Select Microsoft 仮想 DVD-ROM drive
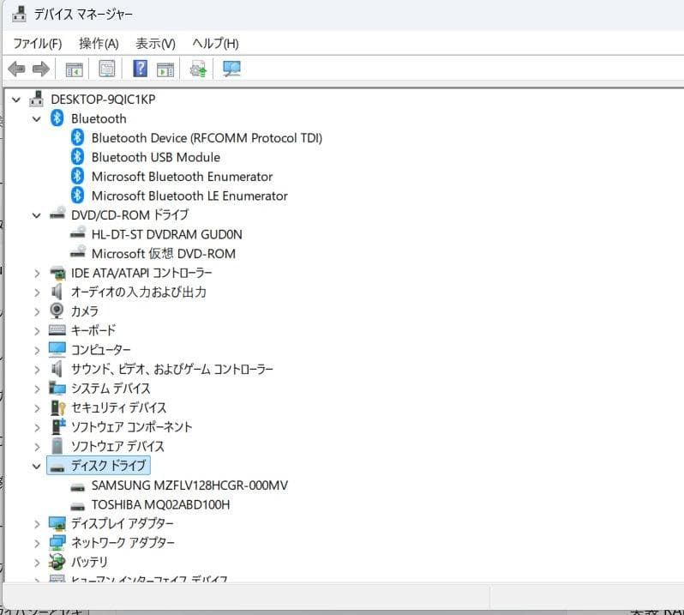 [x=164, y=254]
